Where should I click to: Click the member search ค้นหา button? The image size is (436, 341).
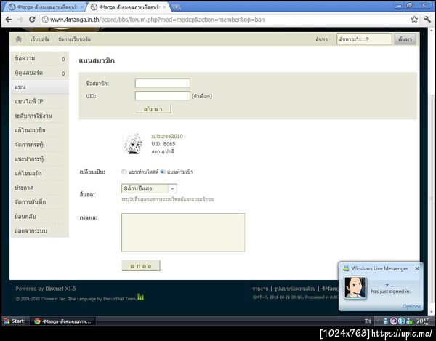[x=153, y=109]
